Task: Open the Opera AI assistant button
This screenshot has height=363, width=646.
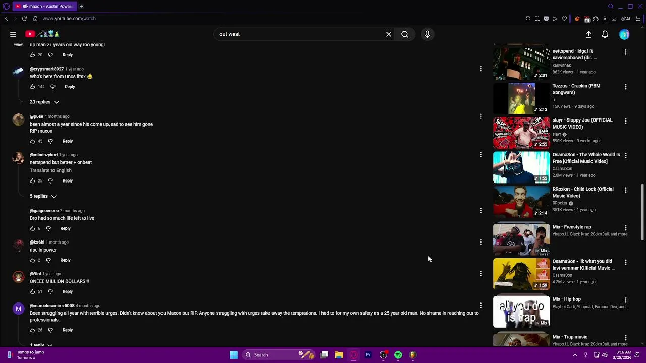Action: coord(626,19)
